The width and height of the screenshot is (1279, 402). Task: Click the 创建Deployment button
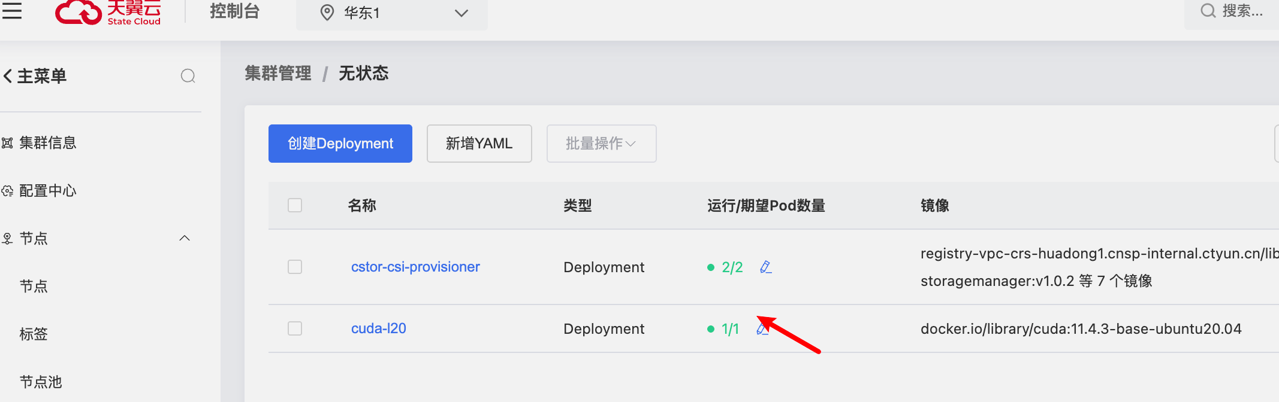click(340, 144)
